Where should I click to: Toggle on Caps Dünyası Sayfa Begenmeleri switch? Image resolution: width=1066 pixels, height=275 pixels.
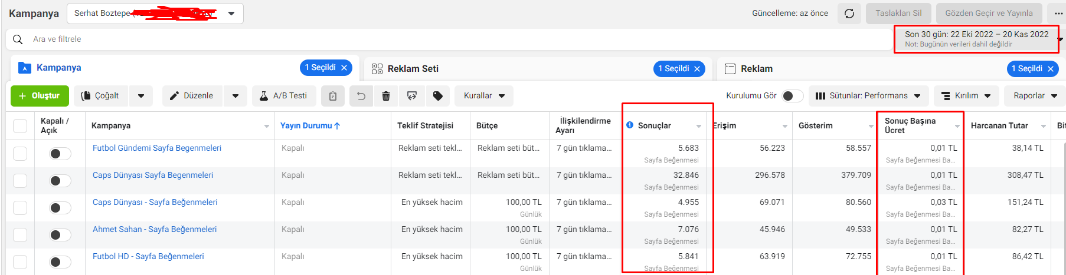[60, 181]
